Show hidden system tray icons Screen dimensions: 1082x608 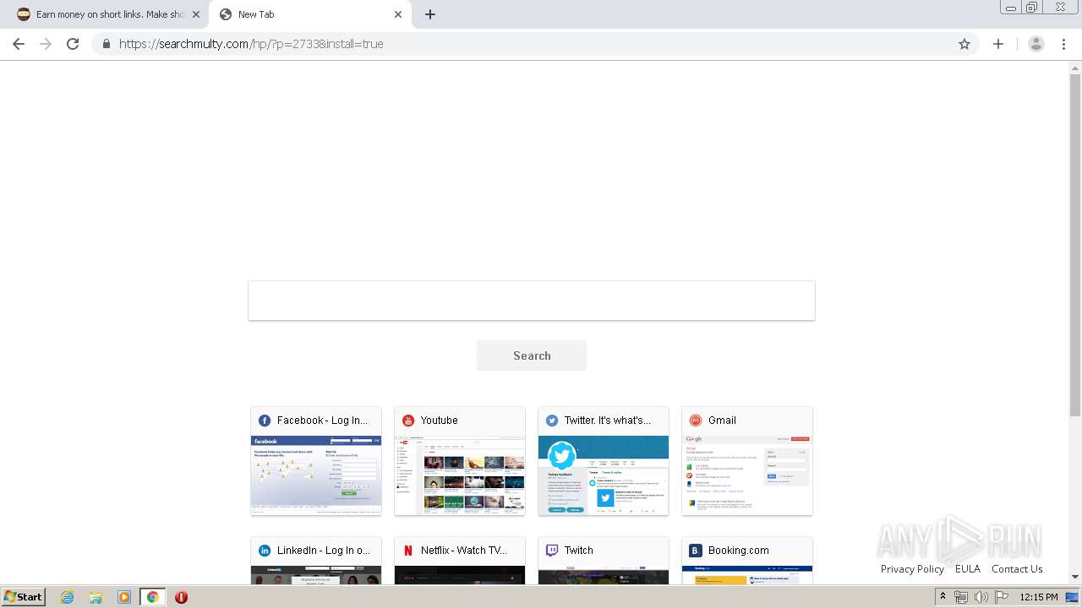pyautogui.click(x=943, y=597)
